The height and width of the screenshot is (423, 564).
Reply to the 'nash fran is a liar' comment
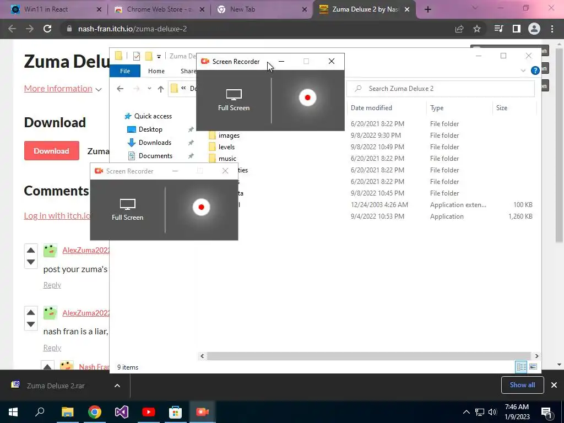coord(52,348)
